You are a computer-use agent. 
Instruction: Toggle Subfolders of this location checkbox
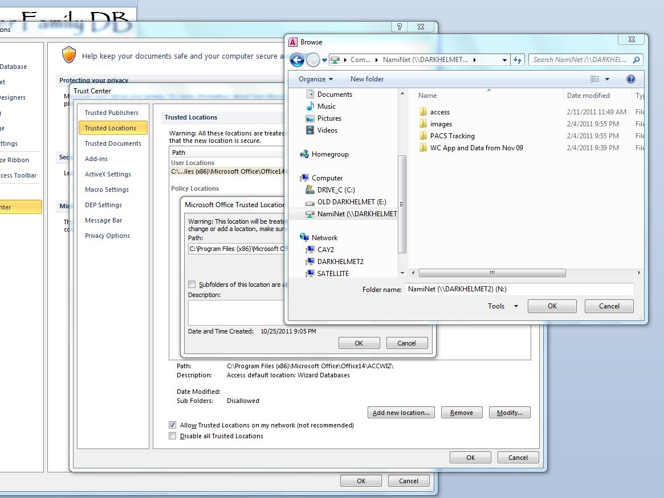coord(192,285)
